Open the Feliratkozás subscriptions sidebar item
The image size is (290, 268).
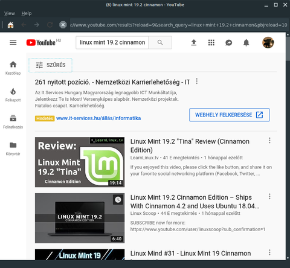13,122
